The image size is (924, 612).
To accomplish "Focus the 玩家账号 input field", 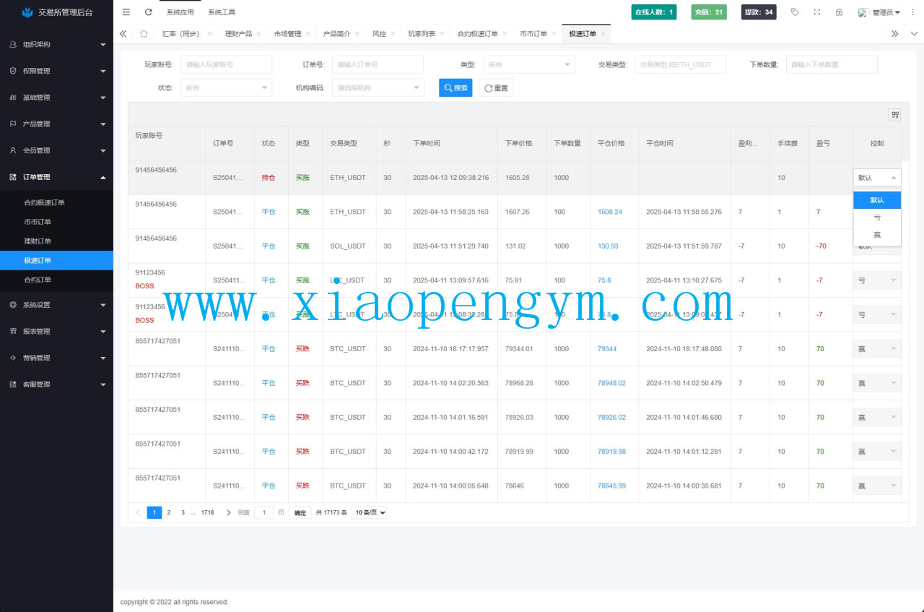I will [226, 64].
